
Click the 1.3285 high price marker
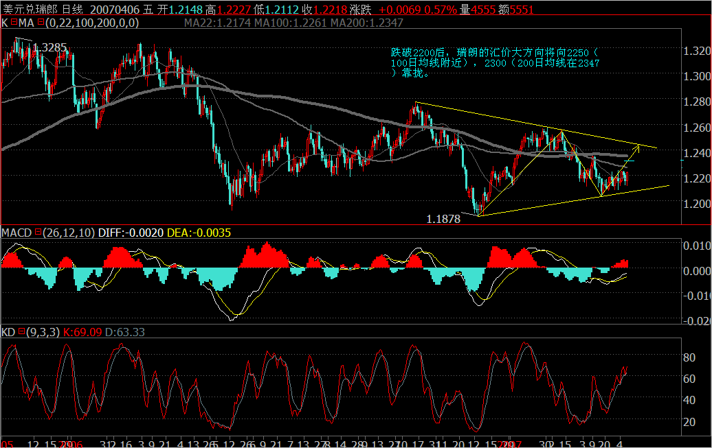(50, 47)
